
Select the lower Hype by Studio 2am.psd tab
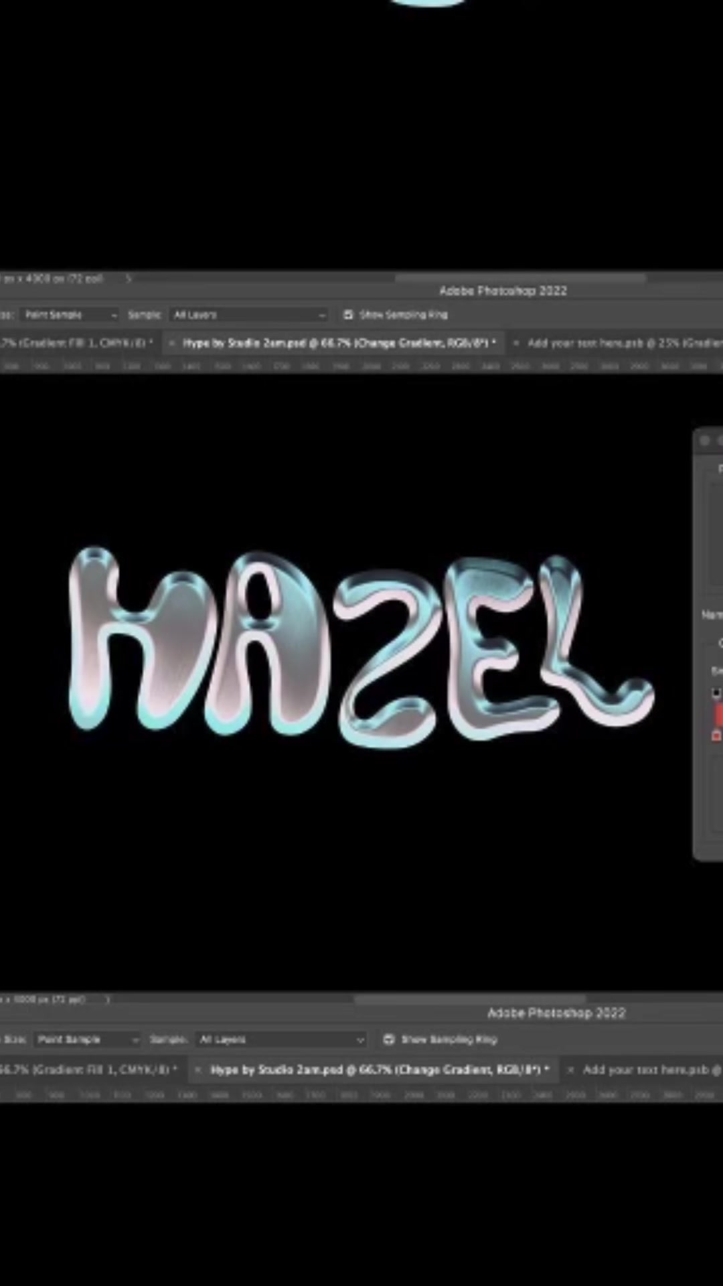(x=378, y=1070)
